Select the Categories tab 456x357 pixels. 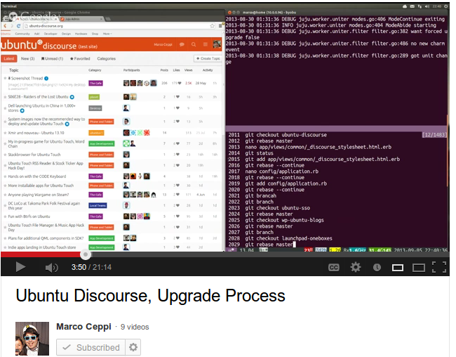click(106, 58)
